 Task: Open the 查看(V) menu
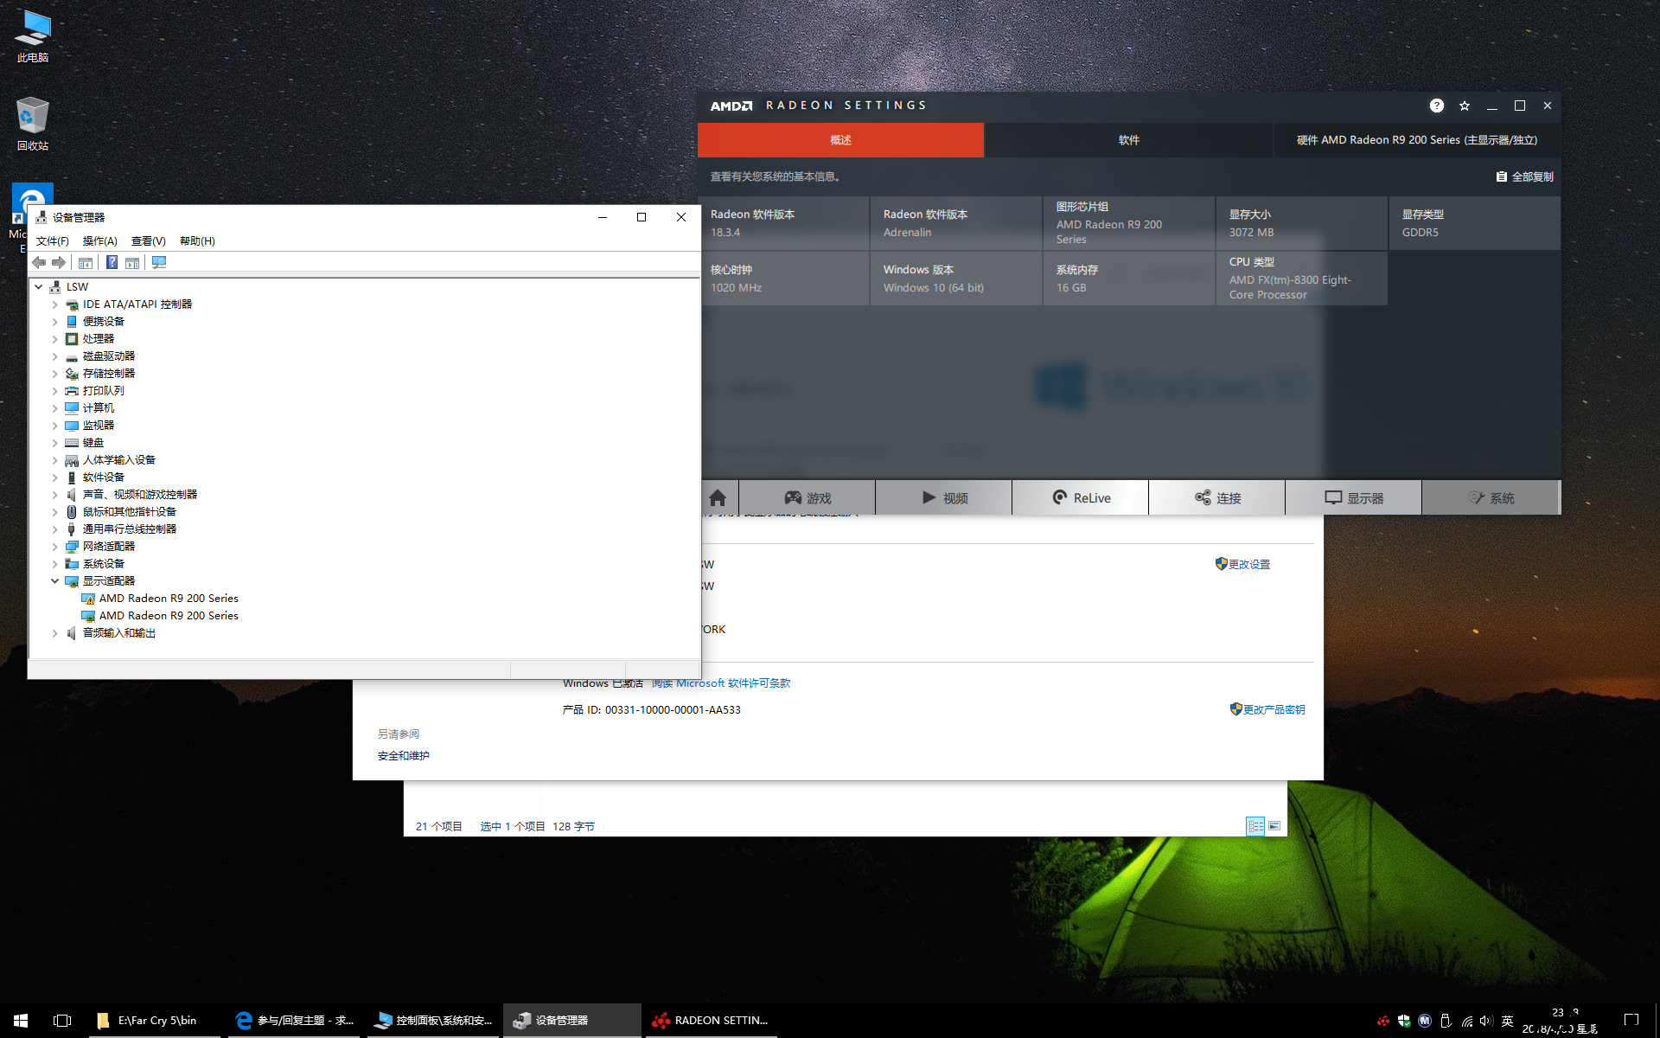[148, 241]
